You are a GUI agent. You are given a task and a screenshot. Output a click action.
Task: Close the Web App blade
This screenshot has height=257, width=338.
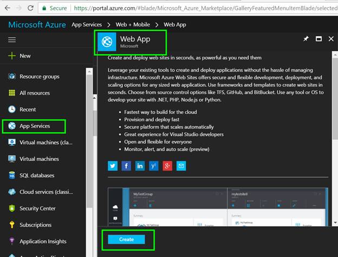point(331,39)
